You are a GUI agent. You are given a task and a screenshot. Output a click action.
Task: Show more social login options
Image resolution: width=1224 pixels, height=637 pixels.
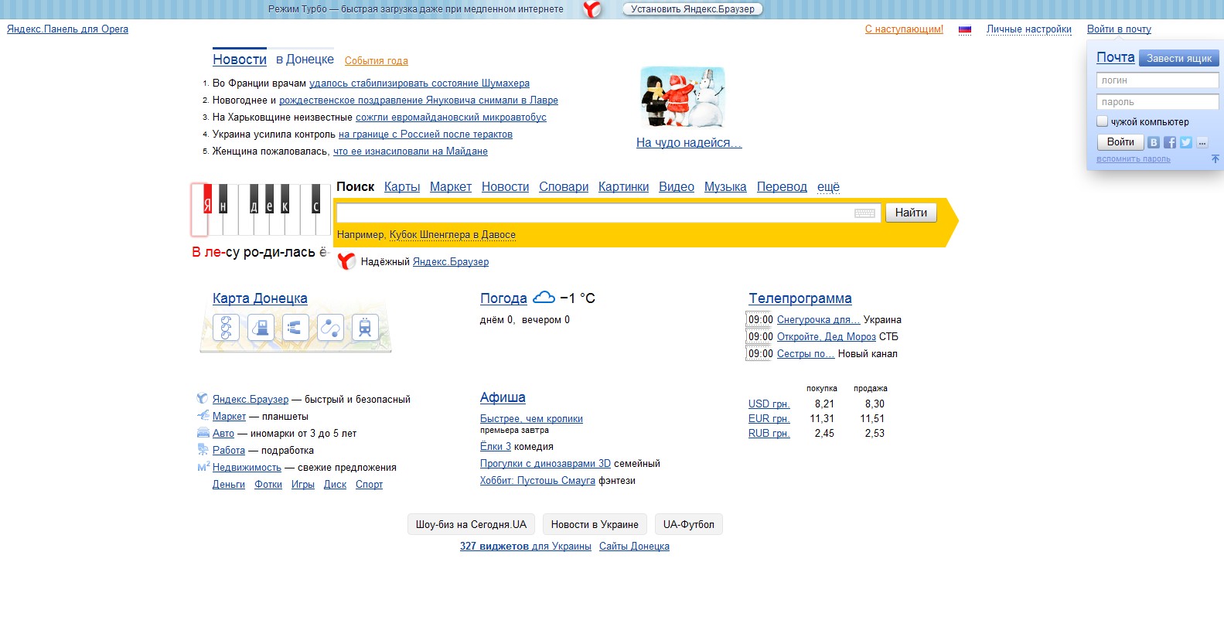tap(1202, 142)
